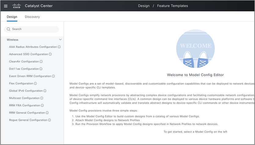Click Design in the breadcrumb
The height and width of the screenshot is (145, 255).
[144, 6]
